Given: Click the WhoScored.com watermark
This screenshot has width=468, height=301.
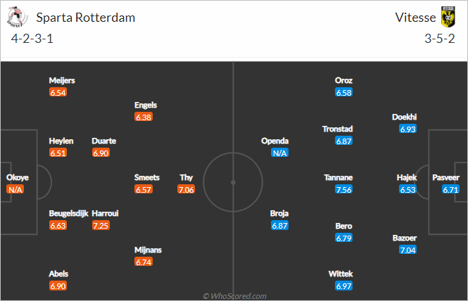Looking at the screenshot, I should 234,296.
